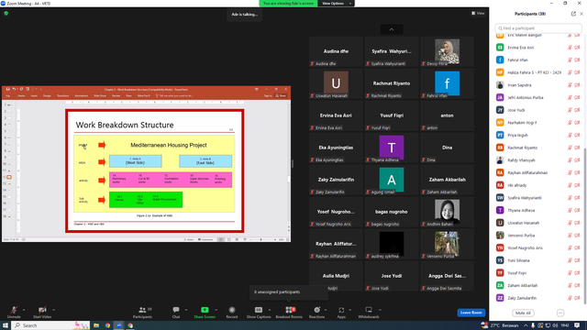Click Ervina Eva Asri's muted mic icon in list
This screenshot has width=587, height=330.
coord(570,48)
